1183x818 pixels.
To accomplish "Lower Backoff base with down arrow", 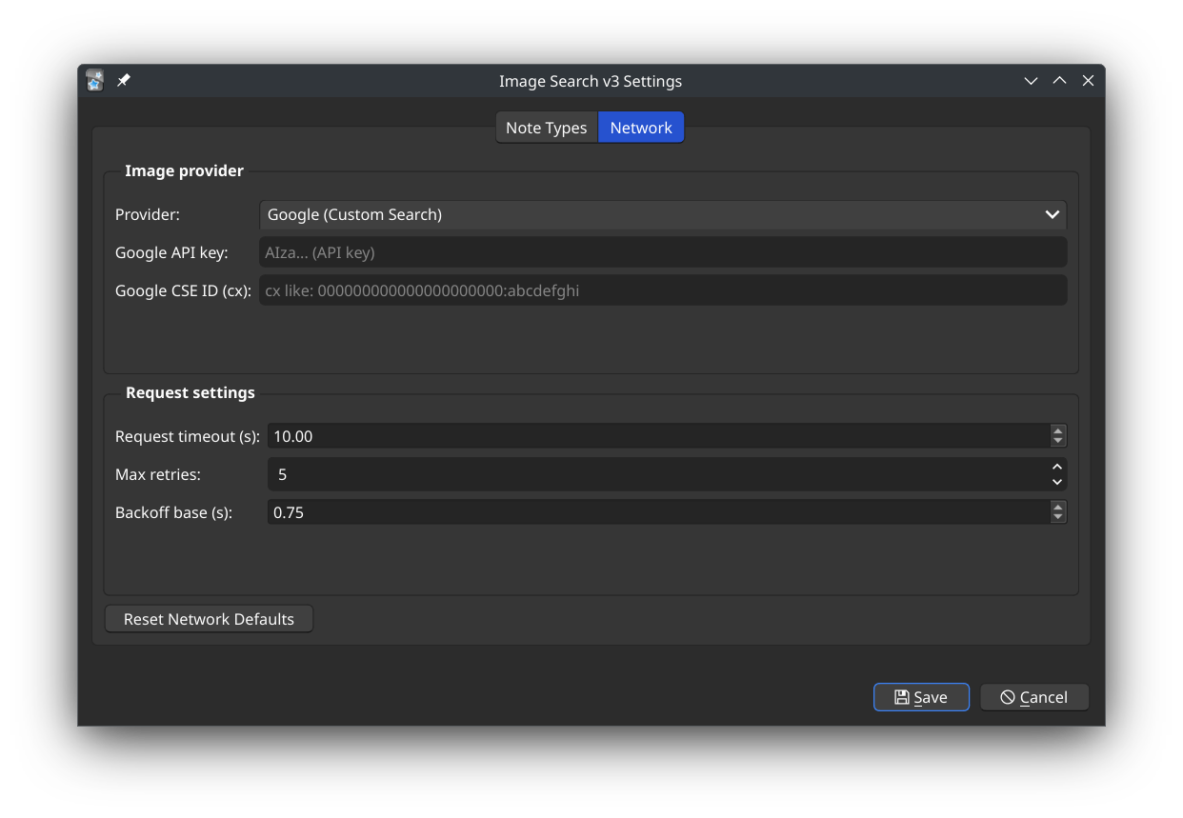I will coord(1057,517).
